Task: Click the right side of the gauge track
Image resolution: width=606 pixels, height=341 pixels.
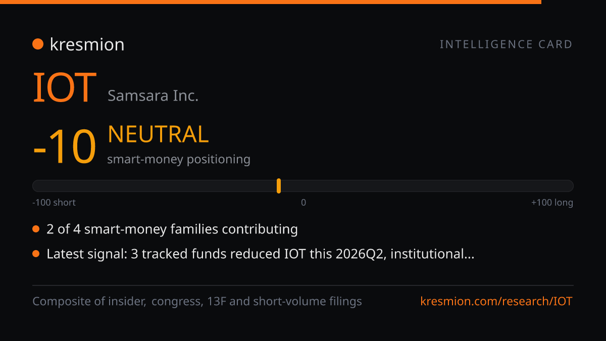Action: (427, 186)
